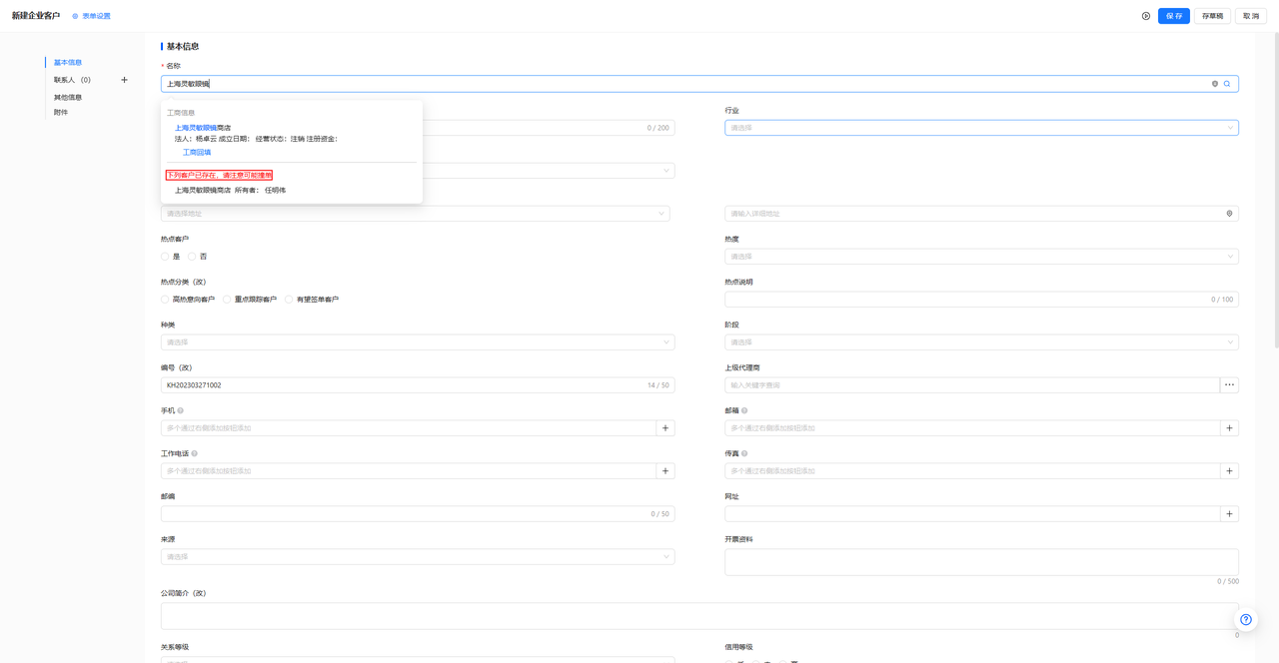The image size is (1279, 663).
Task: Click the 开票资料 text area
Action: (981, 562)
